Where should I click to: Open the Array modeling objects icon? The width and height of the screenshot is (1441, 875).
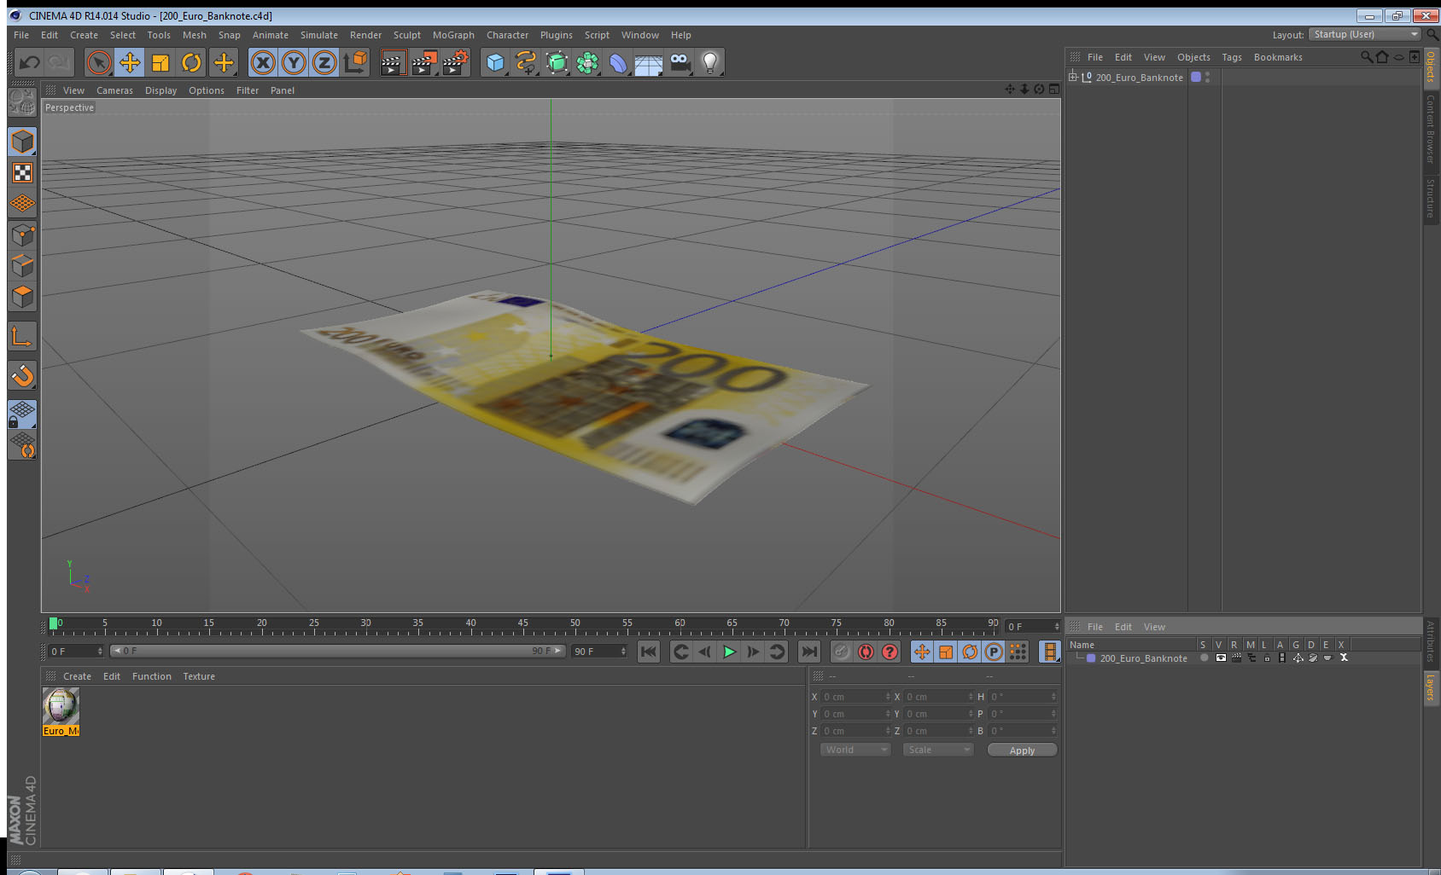tap(587, 62)
